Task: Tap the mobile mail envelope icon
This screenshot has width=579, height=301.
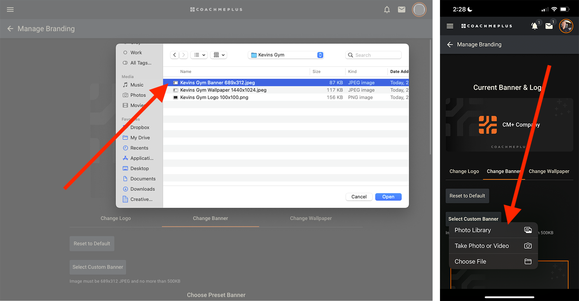Action: (549, 26)
